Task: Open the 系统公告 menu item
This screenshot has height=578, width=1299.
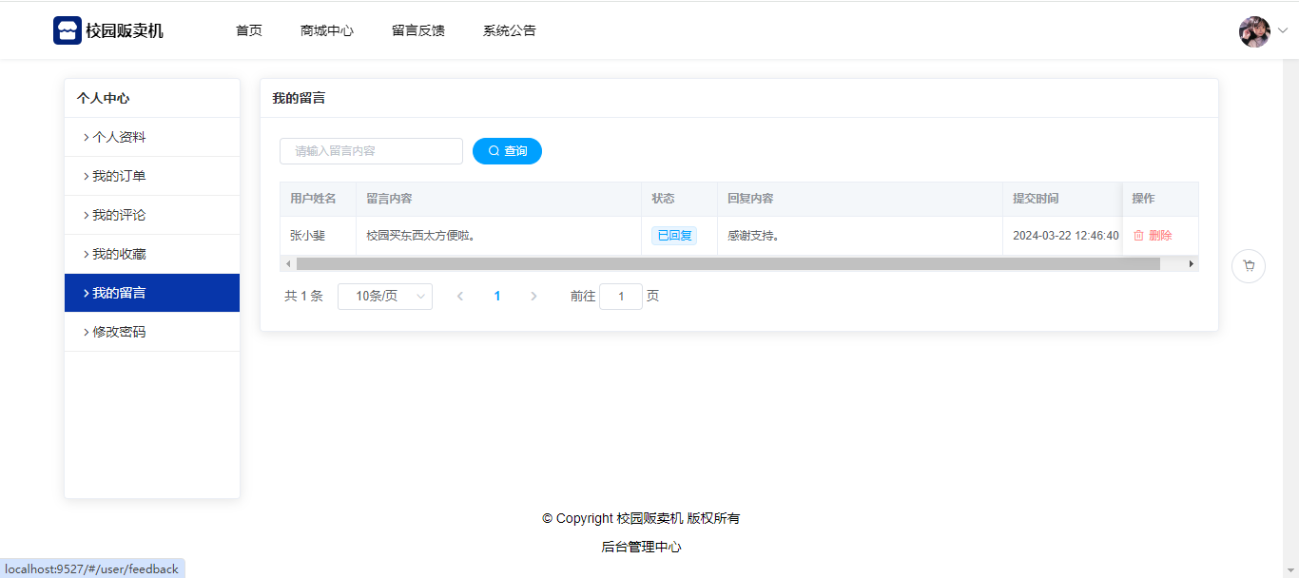Action: (x=509, y=30)
